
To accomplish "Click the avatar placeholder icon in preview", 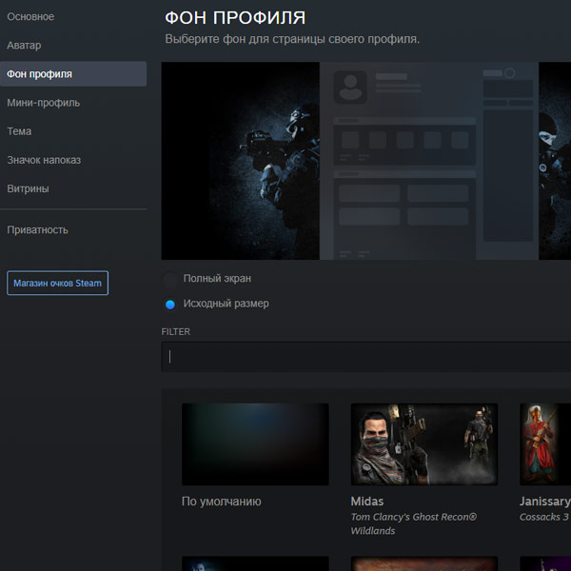I will [350, 87].
